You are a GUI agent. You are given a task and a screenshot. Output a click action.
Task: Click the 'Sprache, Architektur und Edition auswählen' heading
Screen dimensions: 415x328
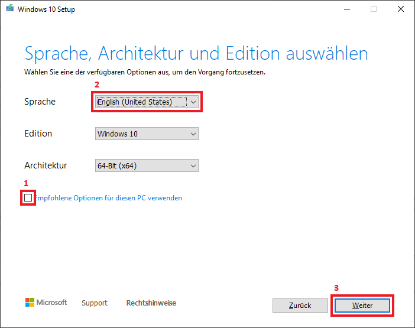click(x=196, y=54)
